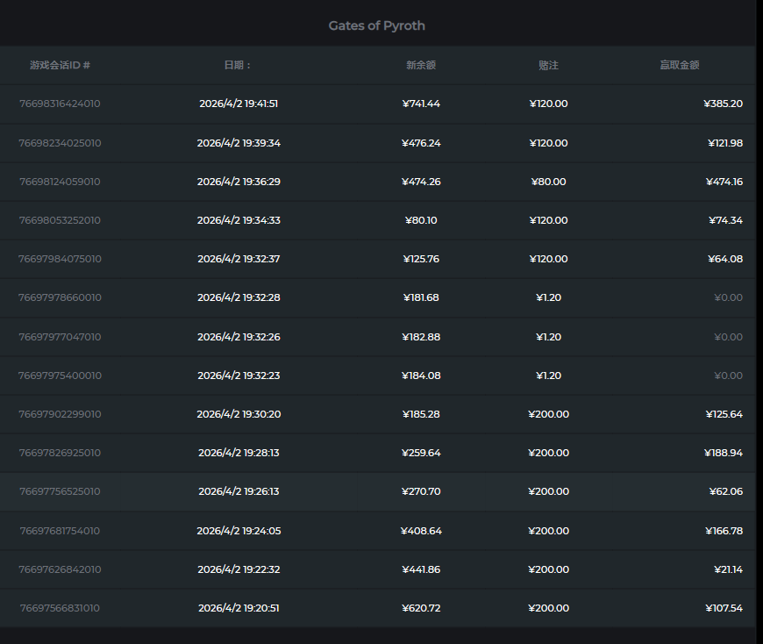Open session ID 76697984075010
The height and width of the screenshot is (644, 763).
pos(60,259)
